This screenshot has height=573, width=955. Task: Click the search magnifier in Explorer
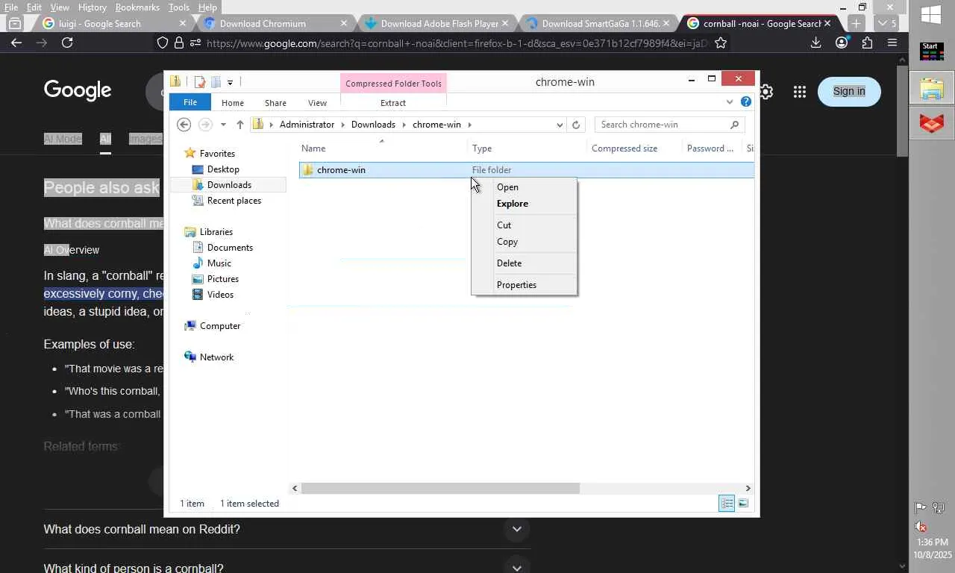point(734,125)
